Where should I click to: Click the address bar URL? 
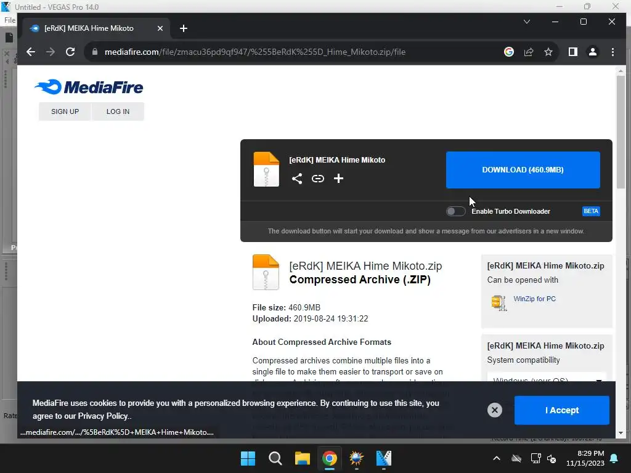(x=254, y=52)
